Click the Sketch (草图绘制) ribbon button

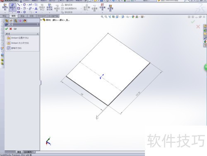point(5,7)
